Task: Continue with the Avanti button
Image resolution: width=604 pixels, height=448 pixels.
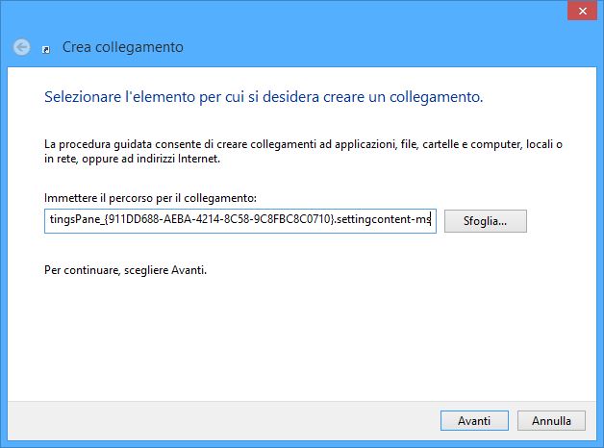Action: click(474, 421)
